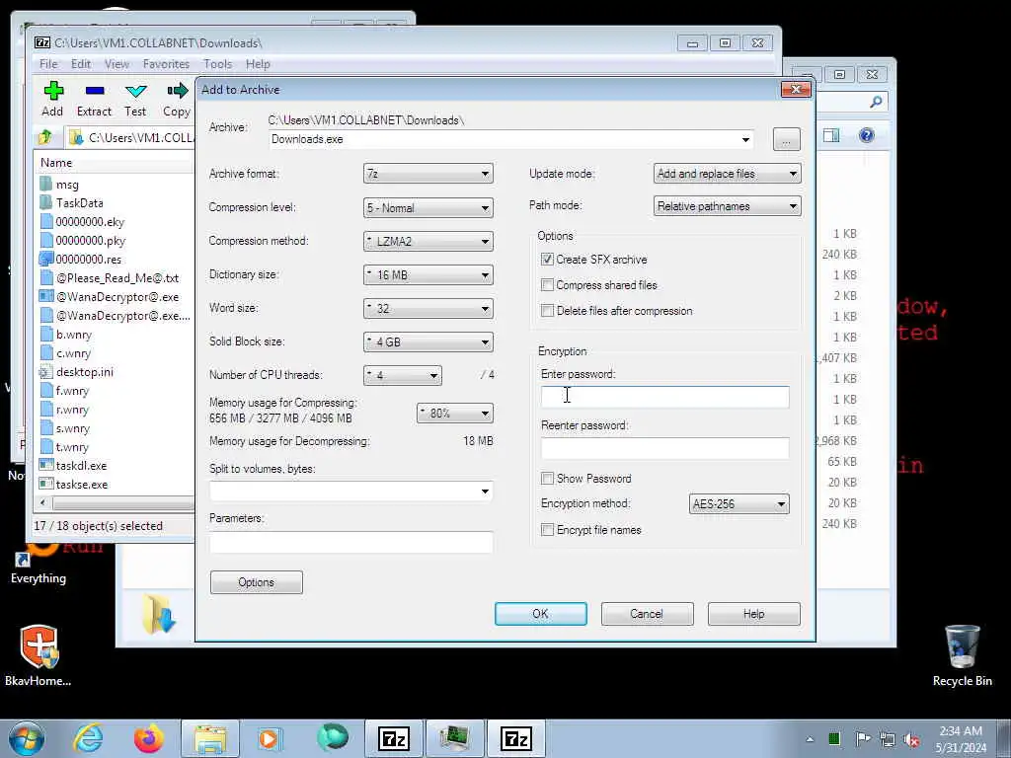Click the help icon in background Explorer window

[867, 134]
